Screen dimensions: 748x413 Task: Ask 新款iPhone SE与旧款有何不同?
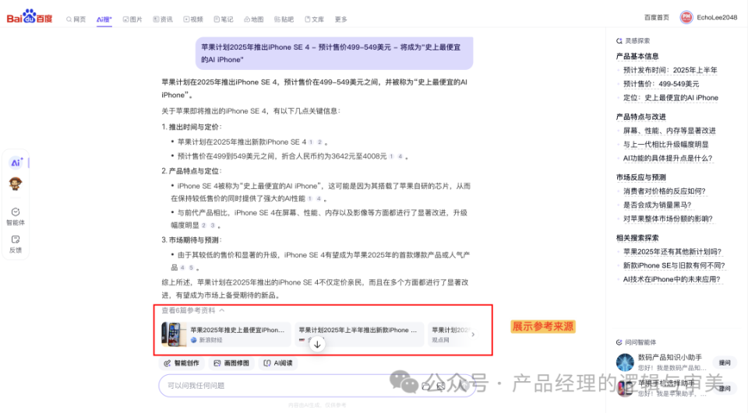pyautogui.click(x=674, y=266)
